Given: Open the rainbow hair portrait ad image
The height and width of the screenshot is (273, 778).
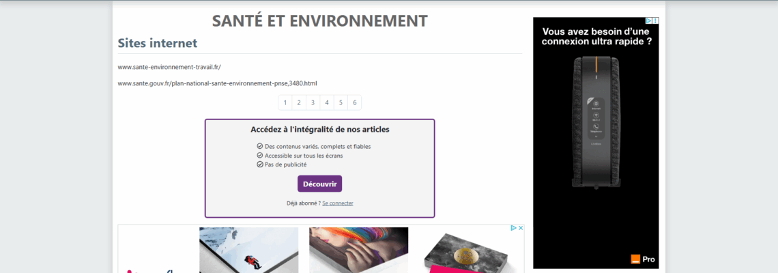Looking at the screenshot, I should 358,250.
